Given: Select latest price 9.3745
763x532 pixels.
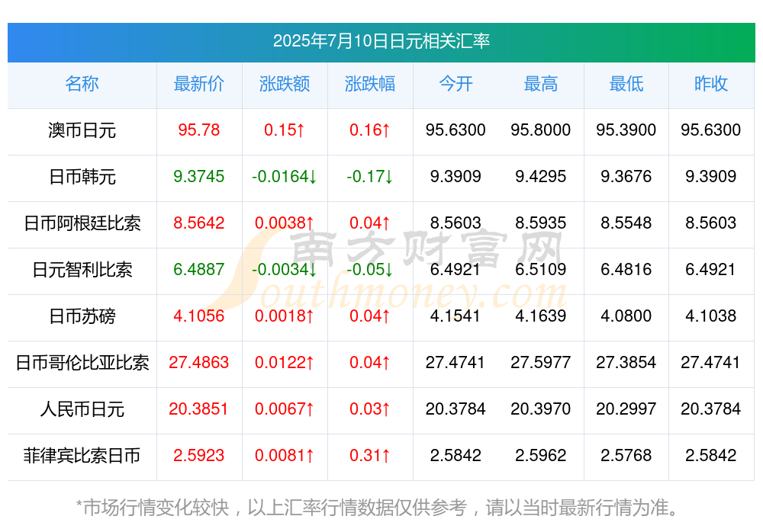Looking at the screenshot, I should click(x=198, y=176).
